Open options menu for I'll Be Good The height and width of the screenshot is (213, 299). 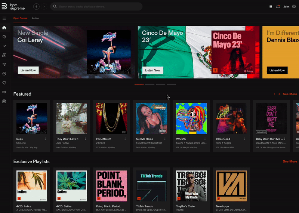click(245, 139)
